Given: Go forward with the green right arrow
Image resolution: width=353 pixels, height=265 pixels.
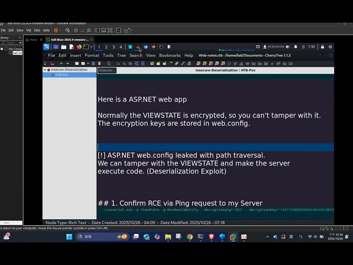Looking at the screenshot, I should pyautogui.click(x=67, y=63).
